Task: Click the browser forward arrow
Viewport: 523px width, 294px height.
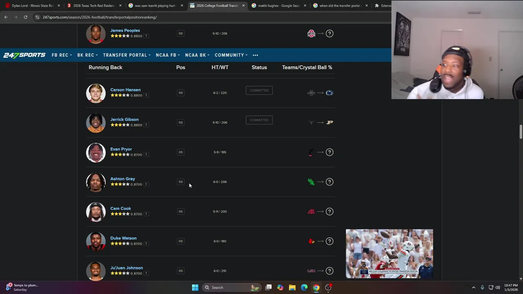Action: click(x=16, y=17)
